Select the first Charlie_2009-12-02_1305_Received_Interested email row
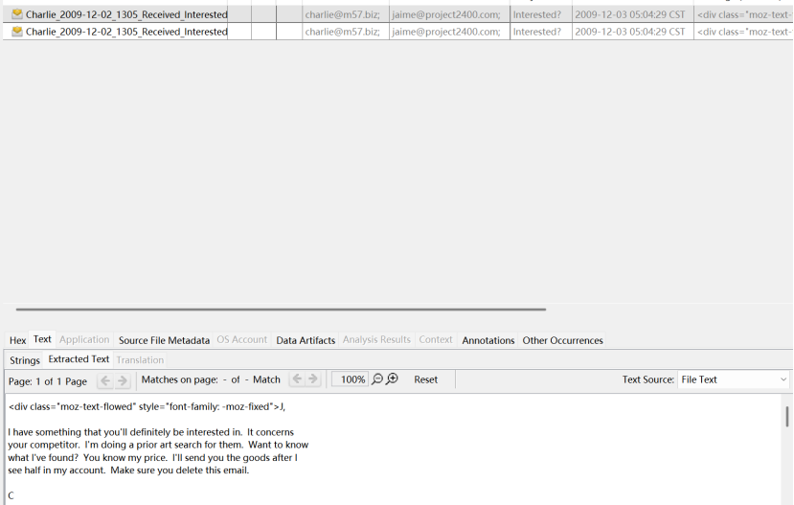The image size is (794, 505). [x=397, y=14]
